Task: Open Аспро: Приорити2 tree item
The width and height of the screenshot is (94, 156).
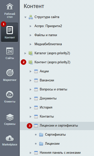Action: click(x=48, y=26)
